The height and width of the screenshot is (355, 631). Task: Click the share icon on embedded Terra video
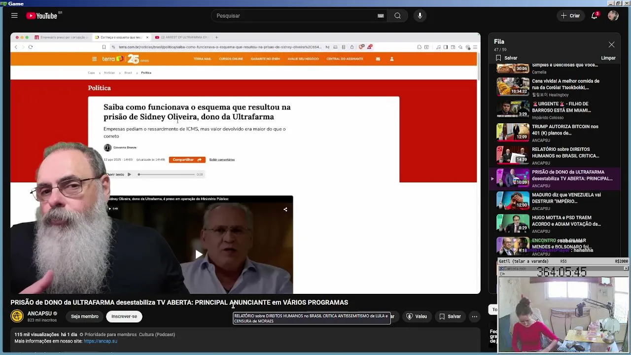285,210
